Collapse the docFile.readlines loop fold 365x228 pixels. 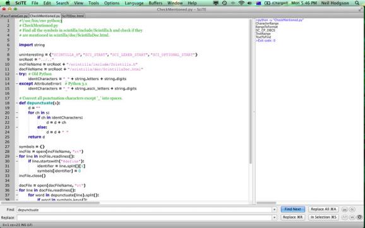pos(17,190)
